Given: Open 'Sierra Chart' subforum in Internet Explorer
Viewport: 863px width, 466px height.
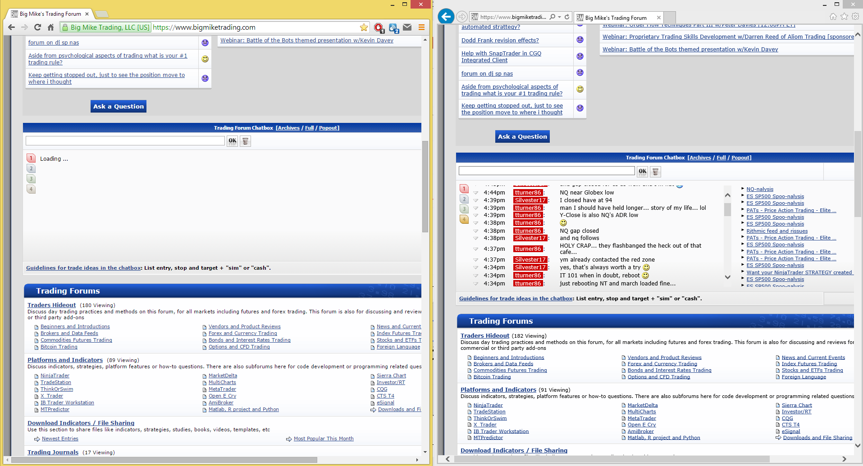Looking at the screenshot, I should [797, 405].
